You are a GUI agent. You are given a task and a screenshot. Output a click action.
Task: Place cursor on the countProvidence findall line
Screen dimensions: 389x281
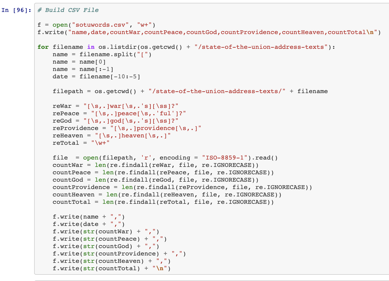coord(182,187)
